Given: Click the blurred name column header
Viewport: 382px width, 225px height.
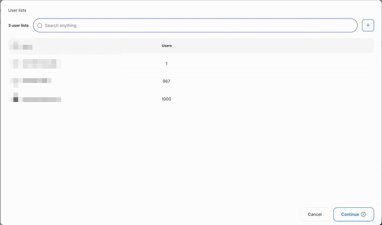Looking at the screenshot, I should pos(22,46).
